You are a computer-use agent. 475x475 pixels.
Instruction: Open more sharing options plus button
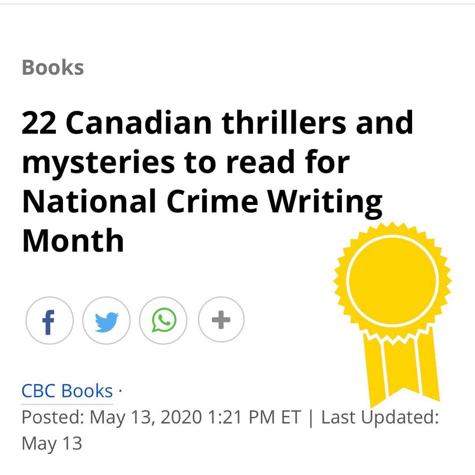coord(221,320)
